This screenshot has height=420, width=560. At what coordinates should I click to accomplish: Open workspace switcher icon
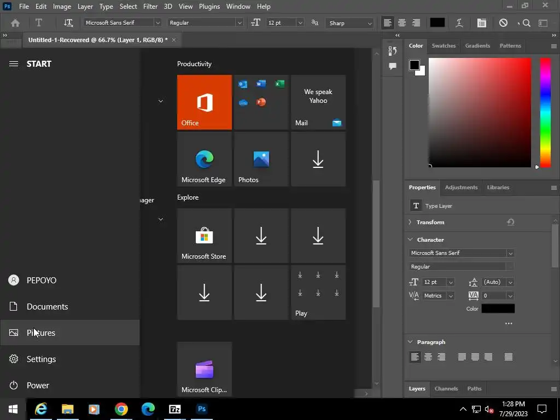[543, 23]
